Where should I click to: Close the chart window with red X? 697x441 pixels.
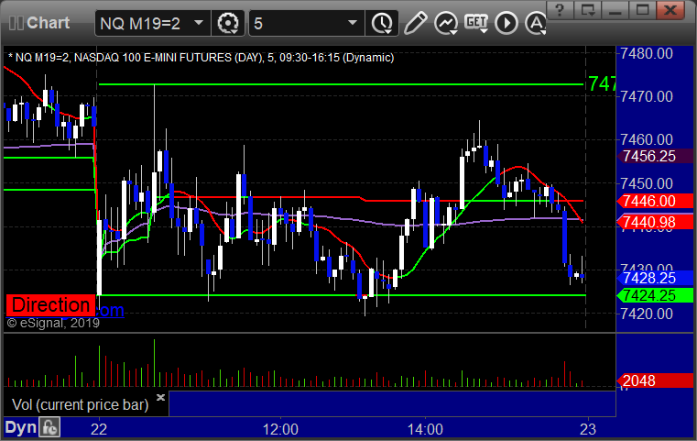click(670, 10)
